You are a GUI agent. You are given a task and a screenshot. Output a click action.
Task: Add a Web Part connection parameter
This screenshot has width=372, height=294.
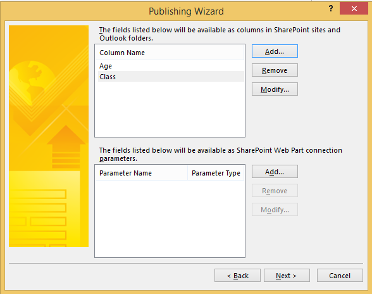(275, 172)
